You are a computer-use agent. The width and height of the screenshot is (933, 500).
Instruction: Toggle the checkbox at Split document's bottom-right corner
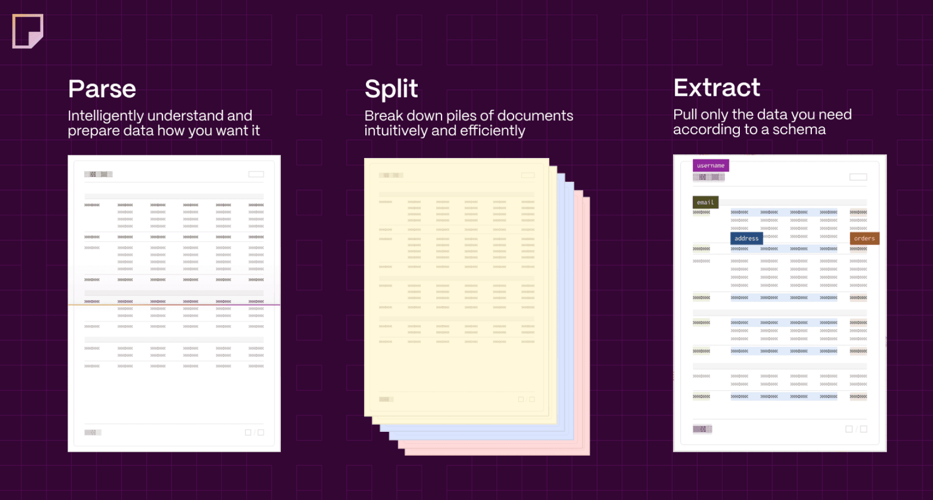532,399
